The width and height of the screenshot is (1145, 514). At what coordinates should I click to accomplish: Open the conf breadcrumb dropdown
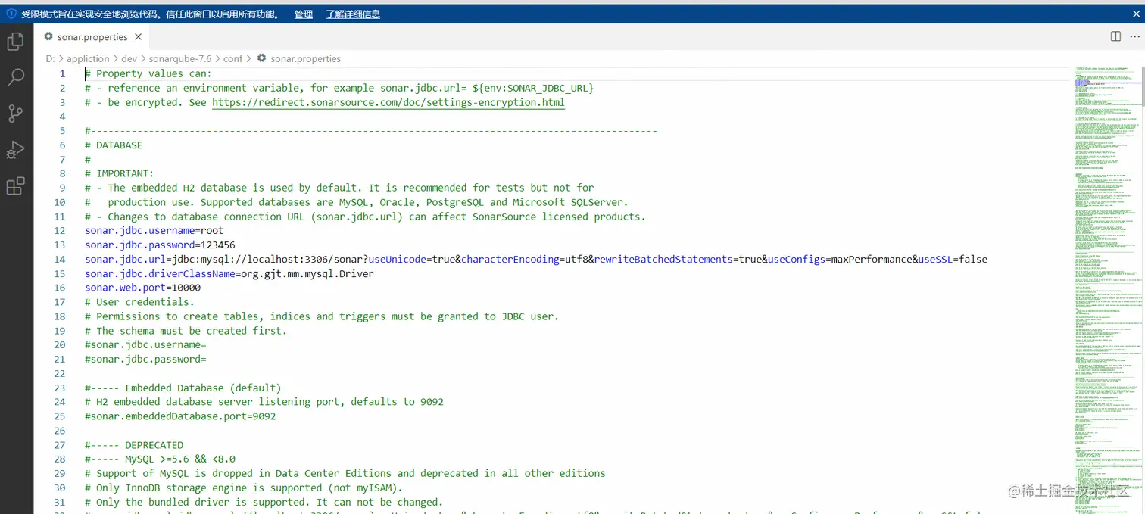point(232,58)
